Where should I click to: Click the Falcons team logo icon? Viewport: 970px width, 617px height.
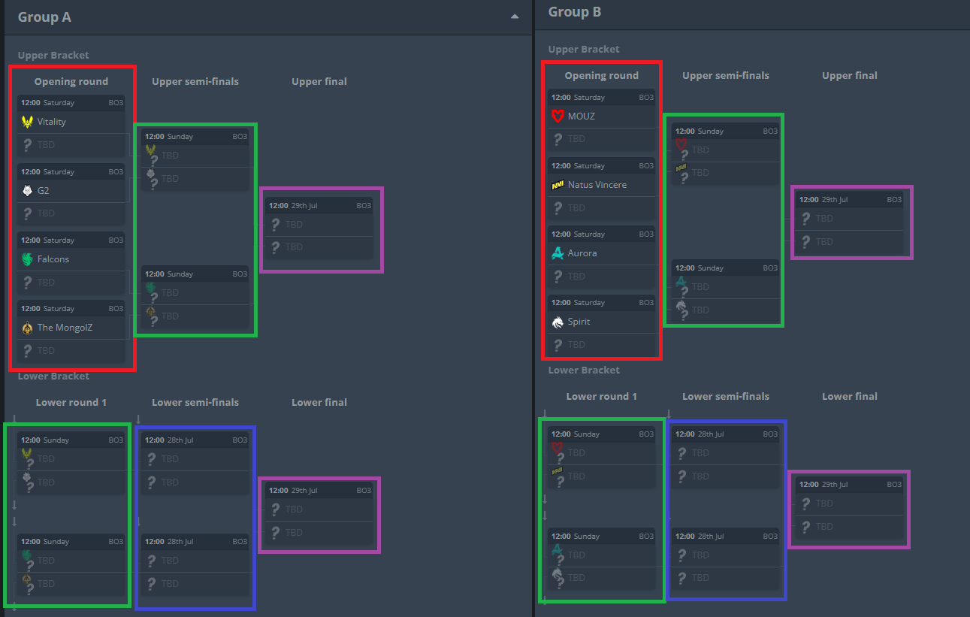(x=28, y=259)
